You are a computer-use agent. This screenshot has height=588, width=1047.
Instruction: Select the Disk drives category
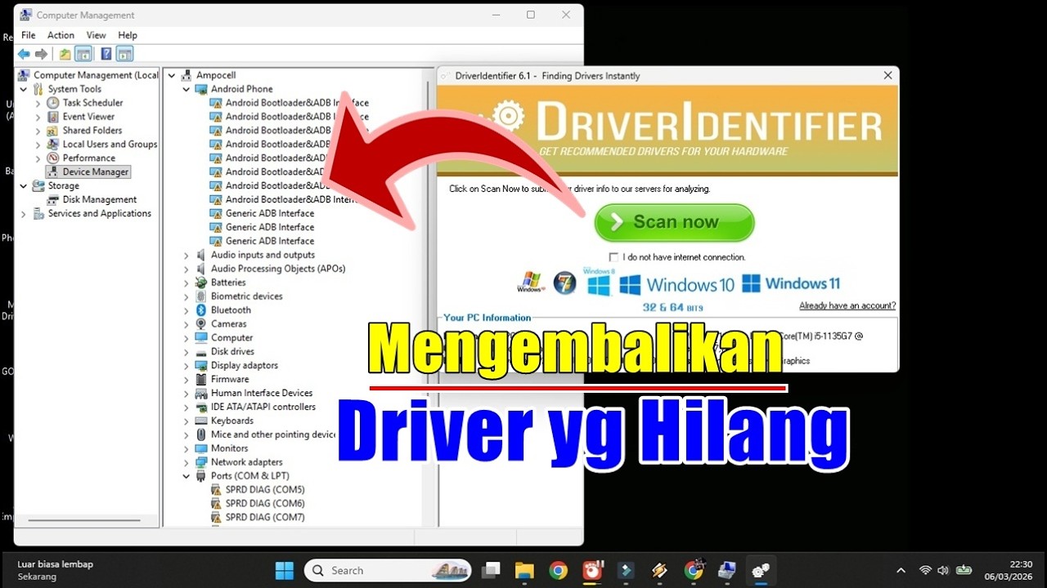coord(232,352)
